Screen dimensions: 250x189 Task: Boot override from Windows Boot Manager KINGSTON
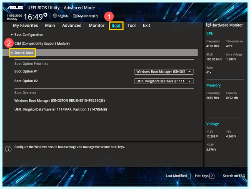click(x=60, y=101)
